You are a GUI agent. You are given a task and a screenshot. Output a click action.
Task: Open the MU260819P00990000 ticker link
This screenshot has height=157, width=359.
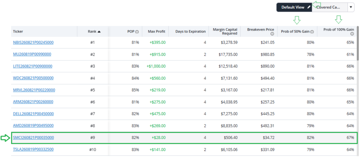coord(32,54)
